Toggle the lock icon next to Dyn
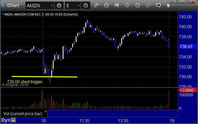The width and height of the screenshot is (198, 124). coord(13,120)
